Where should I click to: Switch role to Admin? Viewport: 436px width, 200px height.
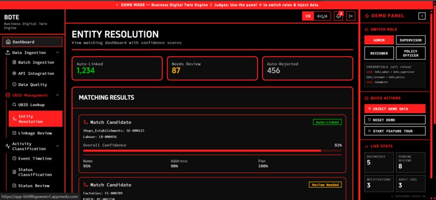click(379, 40)
